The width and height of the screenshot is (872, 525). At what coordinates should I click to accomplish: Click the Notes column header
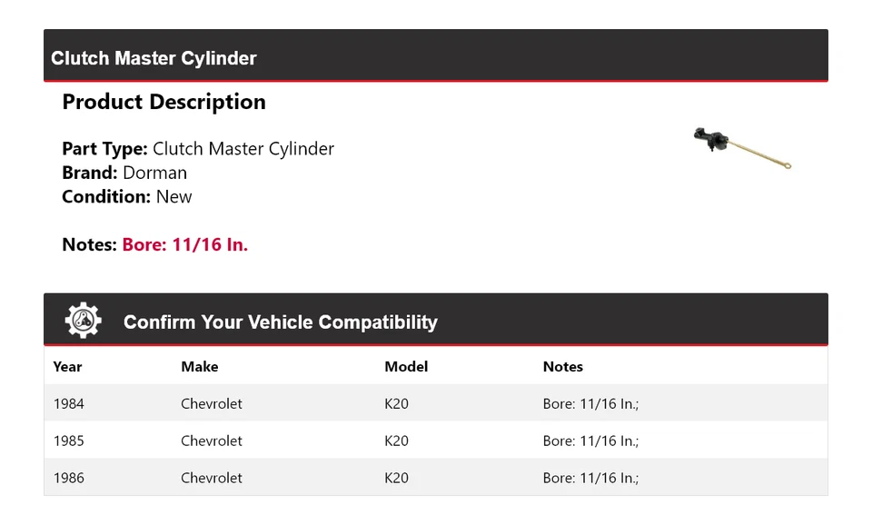[562, 367]
